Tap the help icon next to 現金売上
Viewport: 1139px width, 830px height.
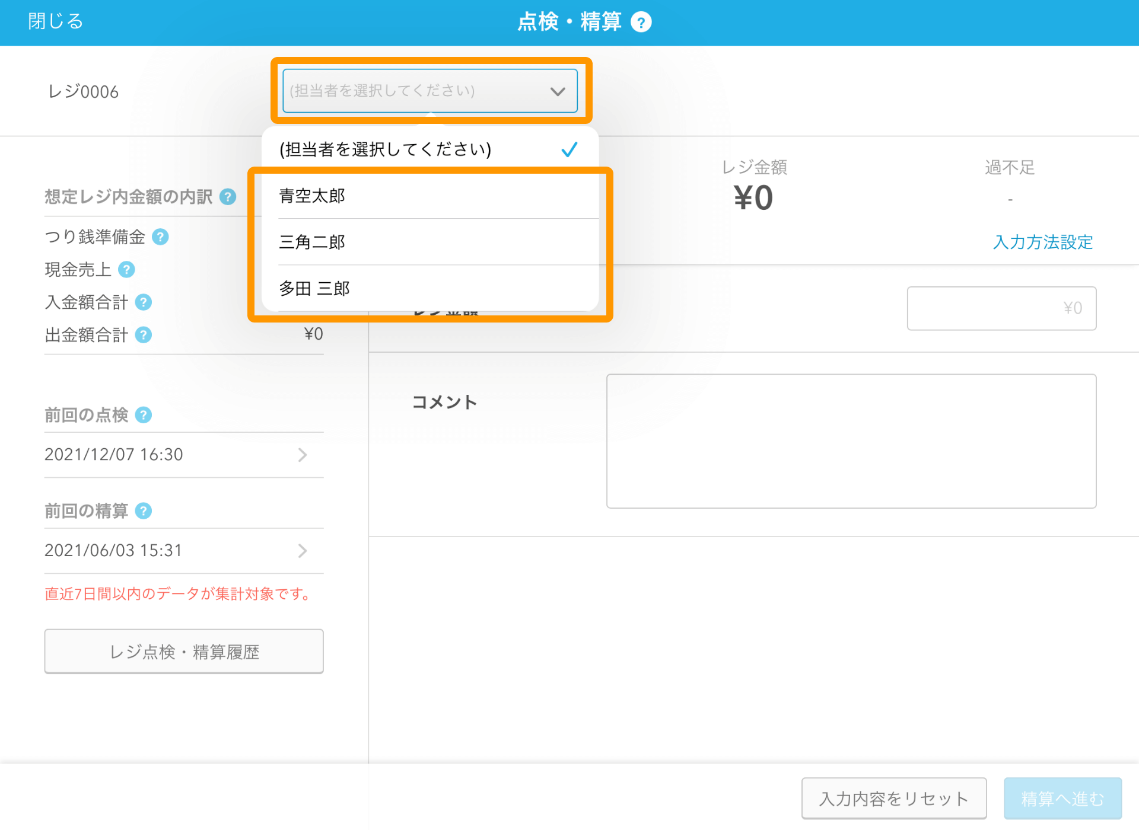126,270
